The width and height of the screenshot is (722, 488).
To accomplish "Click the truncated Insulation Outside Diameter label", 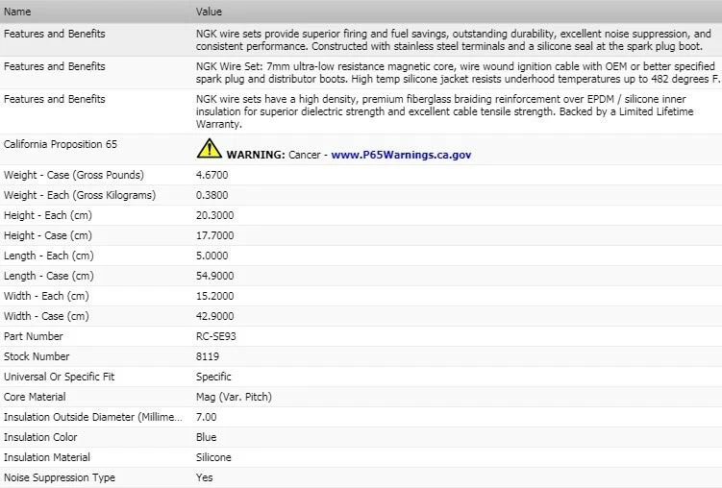I will (93, 417).
